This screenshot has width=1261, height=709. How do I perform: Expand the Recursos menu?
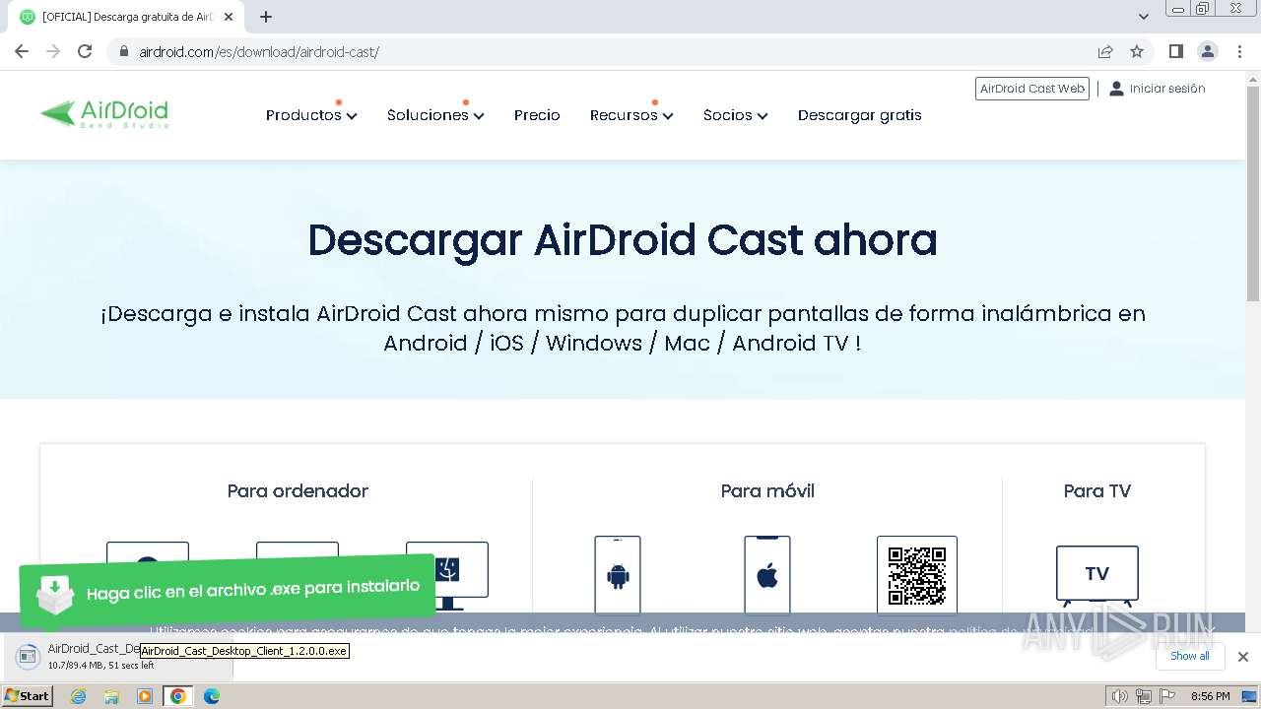pyautogui.click(x=631, y=115)
